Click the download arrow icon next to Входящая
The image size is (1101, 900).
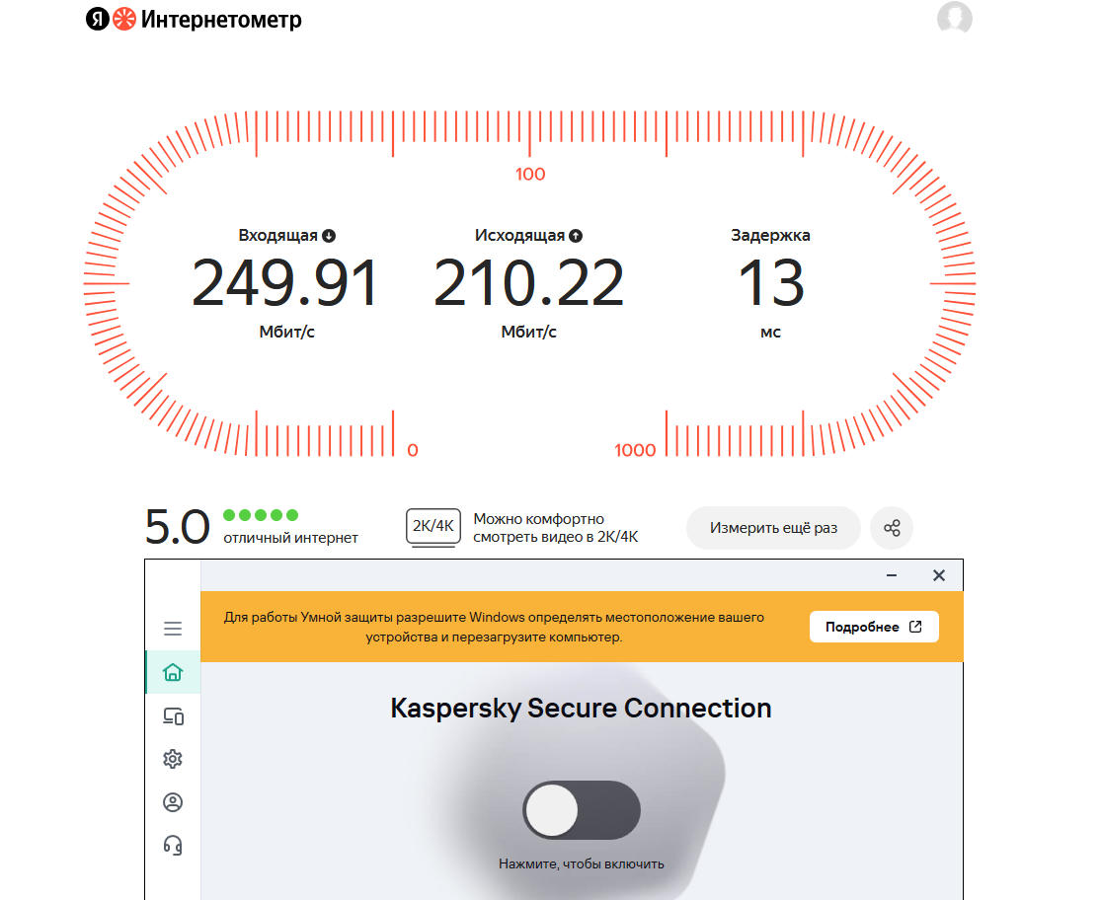(x=329, y=236)
